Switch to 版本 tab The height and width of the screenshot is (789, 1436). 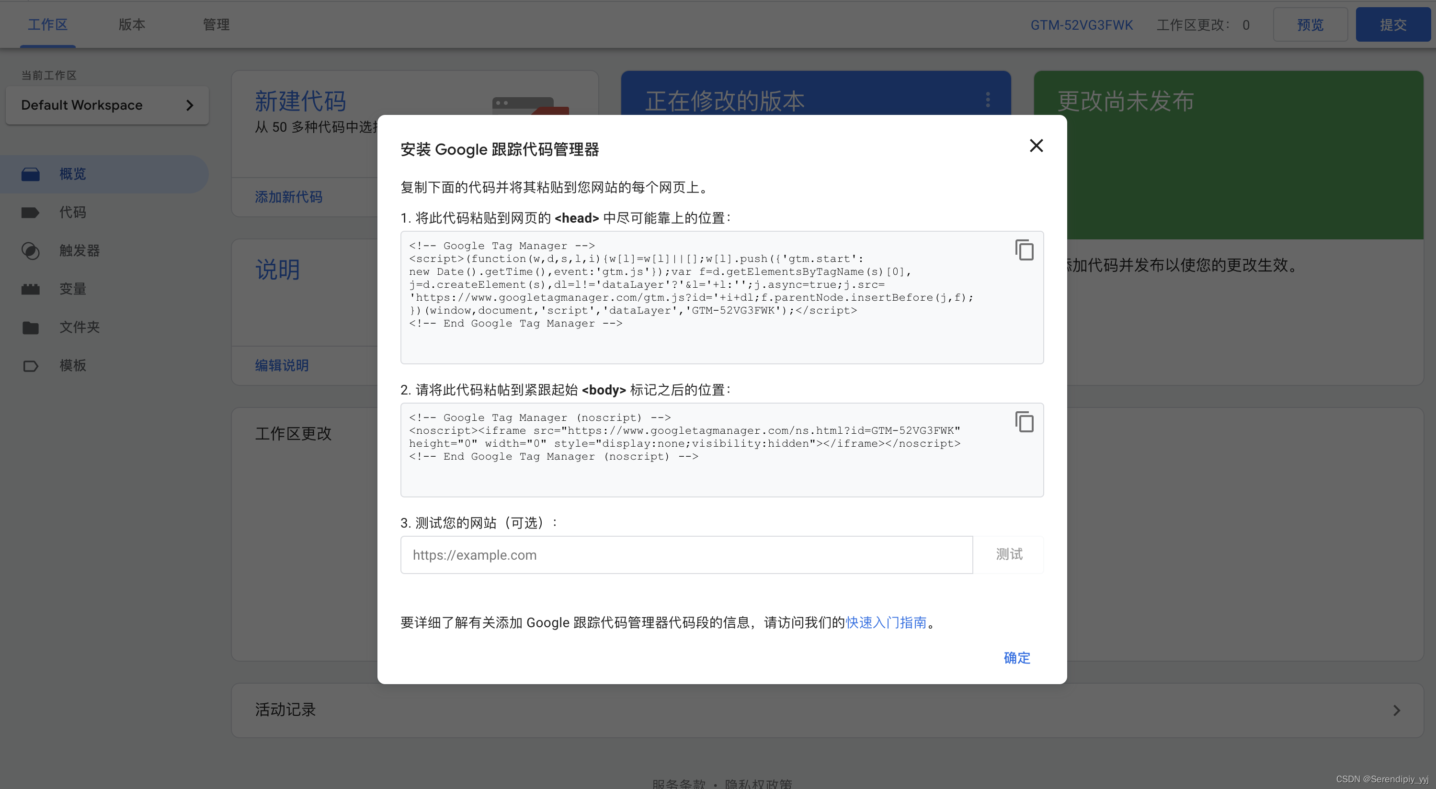point(132,24)
